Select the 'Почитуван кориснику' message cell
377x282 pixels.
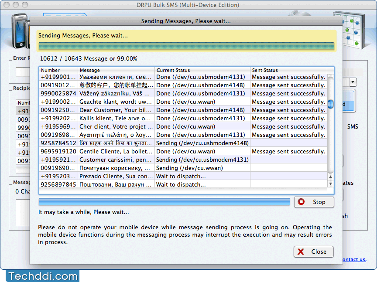116,168
